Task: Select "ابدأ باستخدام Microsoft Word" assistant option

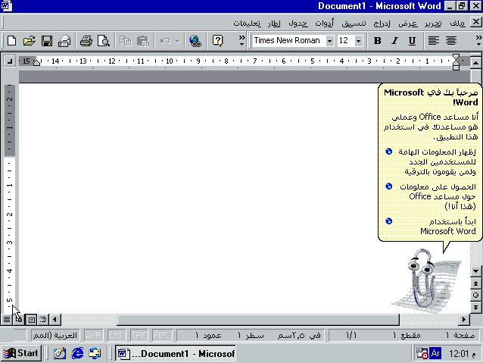Action: pyautogui.click(x=447, y=226)
